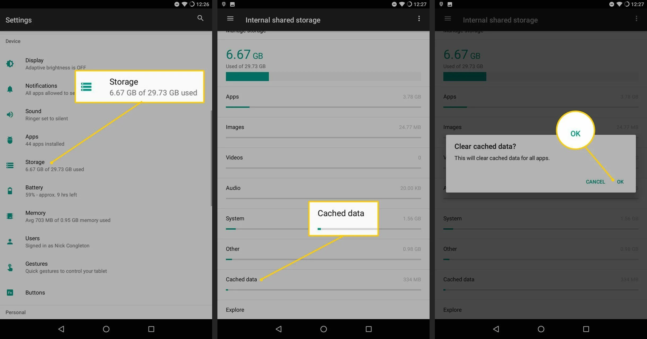Toggle Gestures feature on or off
647x339 pixels.
click(x=105, y=266)
